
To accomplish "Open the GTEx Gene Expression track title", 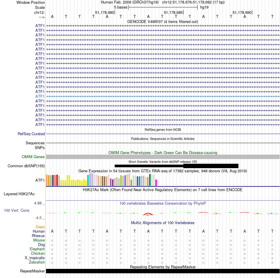I will click(163, 171).
